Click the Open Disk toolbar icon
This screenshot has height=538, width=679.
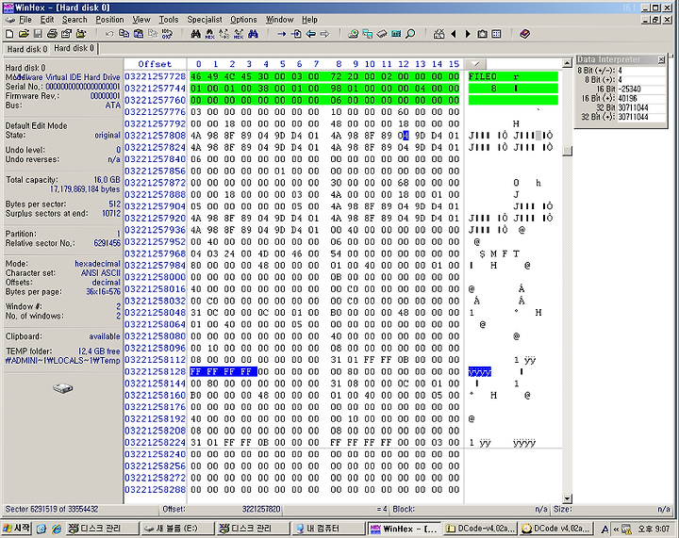point(354,34)
